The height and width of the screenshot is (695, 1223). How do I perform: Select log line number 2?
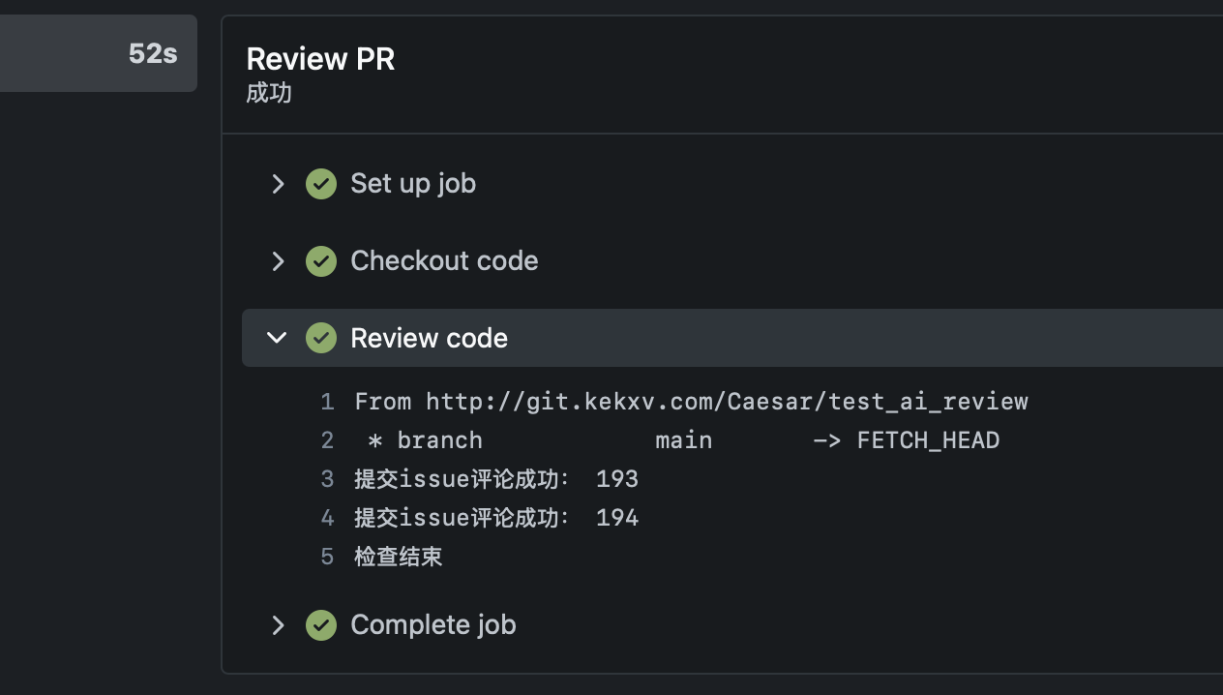point(327,440)
